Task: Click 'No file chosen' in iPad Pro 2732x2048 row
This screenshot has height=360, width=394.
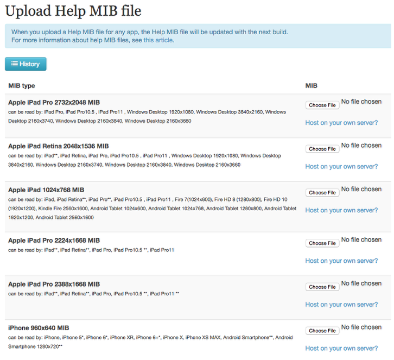Action: (361, 102)
